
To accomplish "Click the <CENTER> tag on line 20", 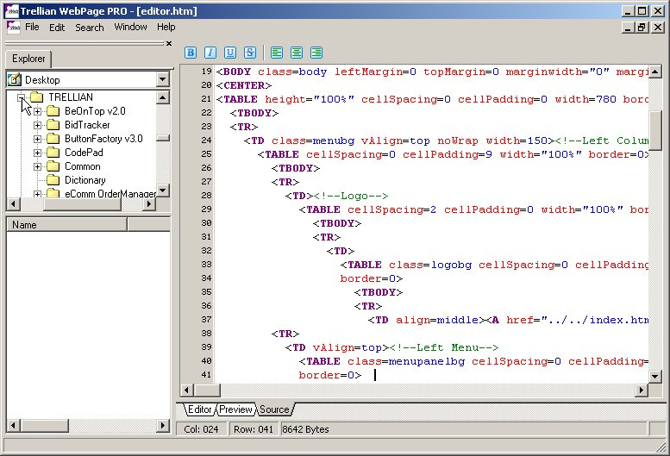I will tap(243, 85).
